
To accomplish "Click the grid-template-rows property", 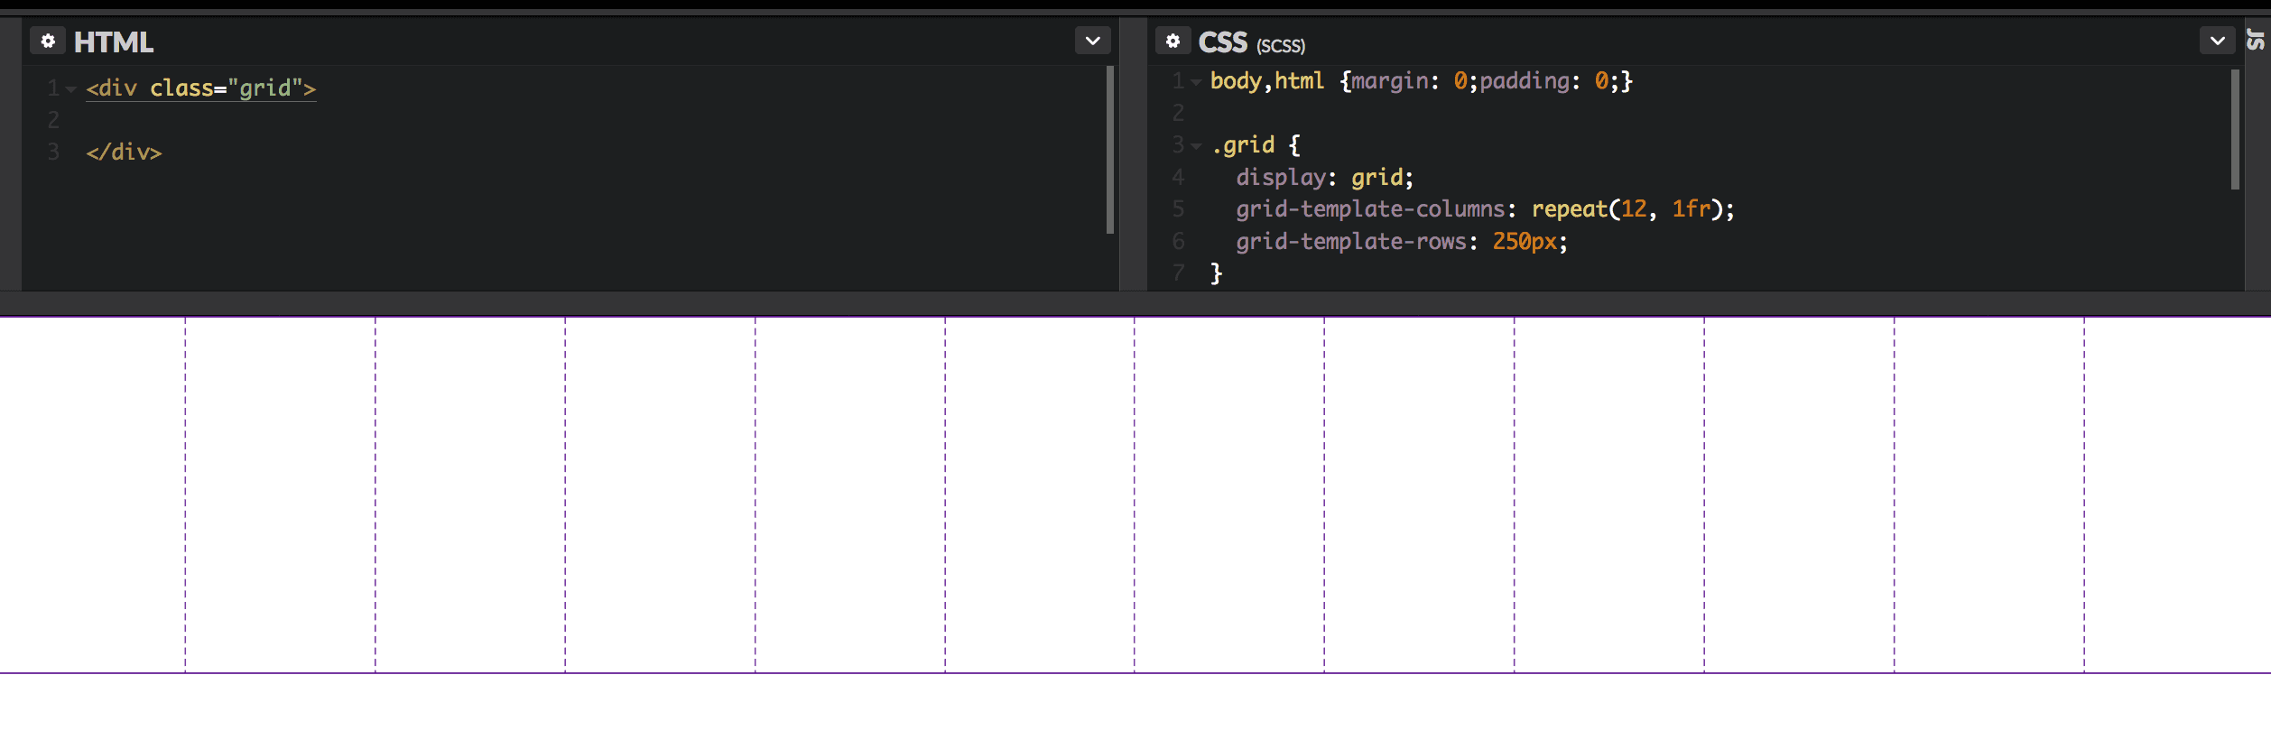I will [1351, 242].
